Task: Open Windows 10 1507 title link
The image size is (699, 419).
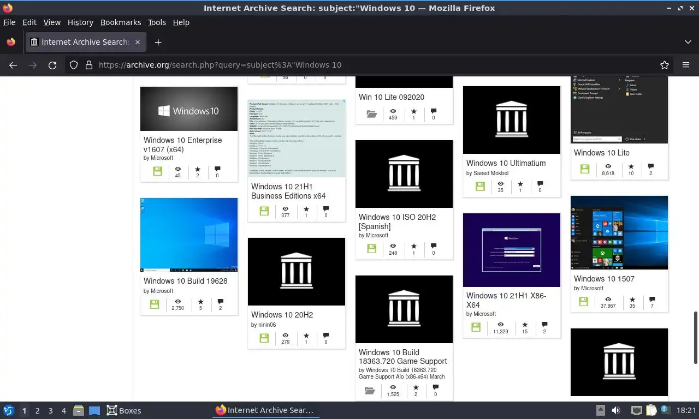Action: point(604,279)
